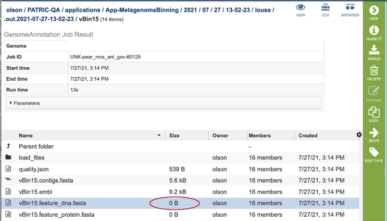Open column chooser plus icon
Image resolution: width=387 pixels, height=221 pixels.
tap(359, 134)
